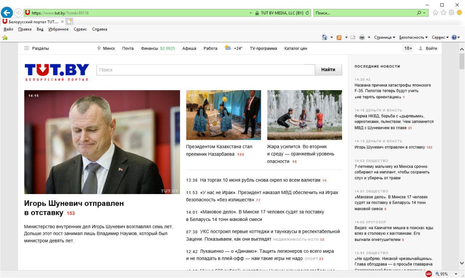Click the smiley feedback icon
Image resolution: width=465 pixels, height=278 pixels.
pos(460,13)
